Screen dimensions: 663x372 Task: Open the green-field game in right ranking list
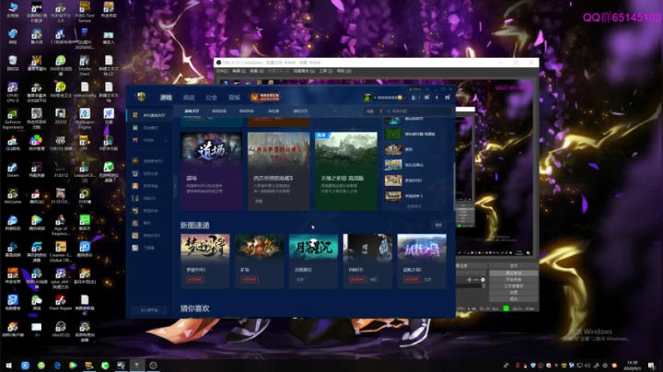[x=393, y=134]
